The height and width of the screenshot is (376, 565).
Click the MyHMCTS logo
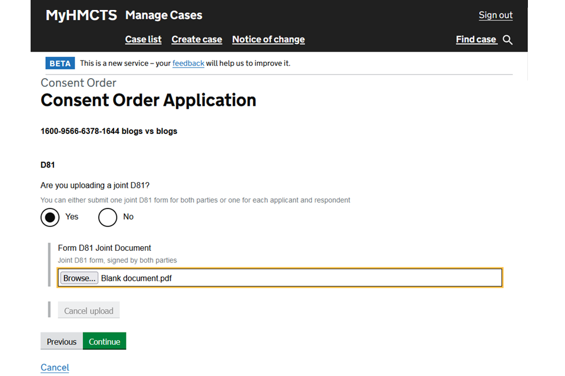81,15
